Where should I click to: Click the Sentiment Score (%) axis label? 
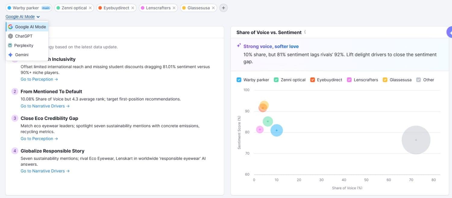point(239,132)
